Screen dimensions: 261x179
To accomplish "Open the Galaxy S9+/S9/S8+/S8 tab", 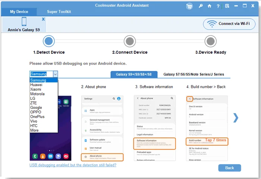I will 134,75.
